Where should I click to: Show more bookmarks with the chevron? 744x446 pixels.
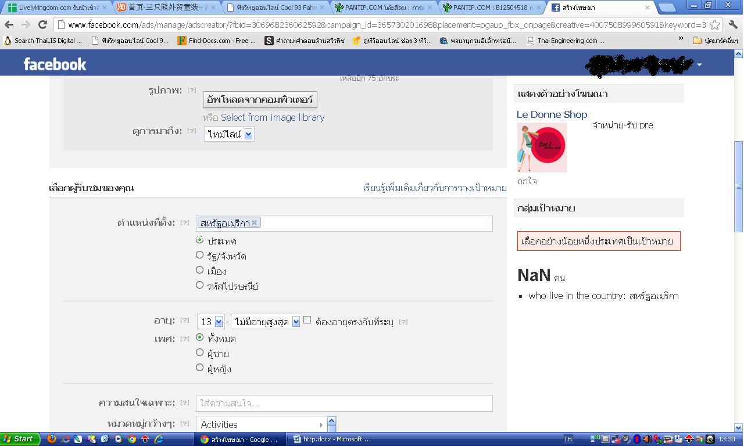(x=681, y=39)
